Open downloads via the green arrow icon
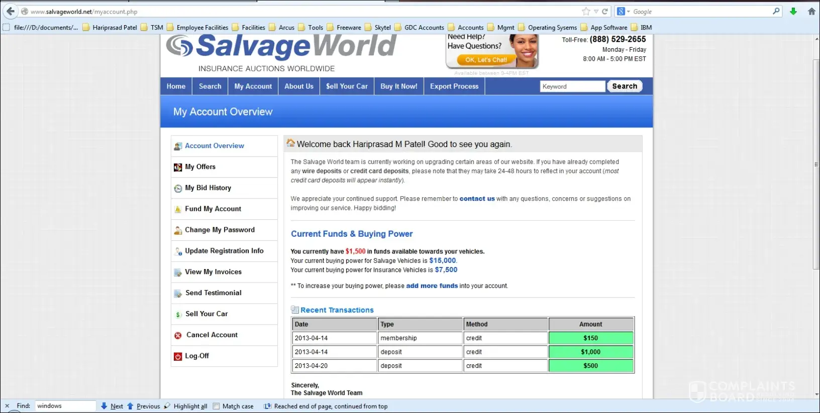 click(793, 11)
